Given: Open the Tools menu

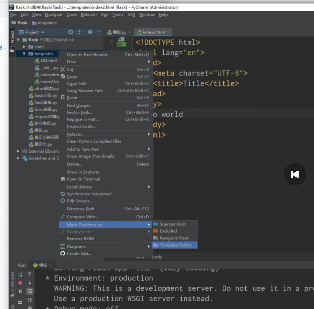Looking at the screenshot, I should point(118,15).
